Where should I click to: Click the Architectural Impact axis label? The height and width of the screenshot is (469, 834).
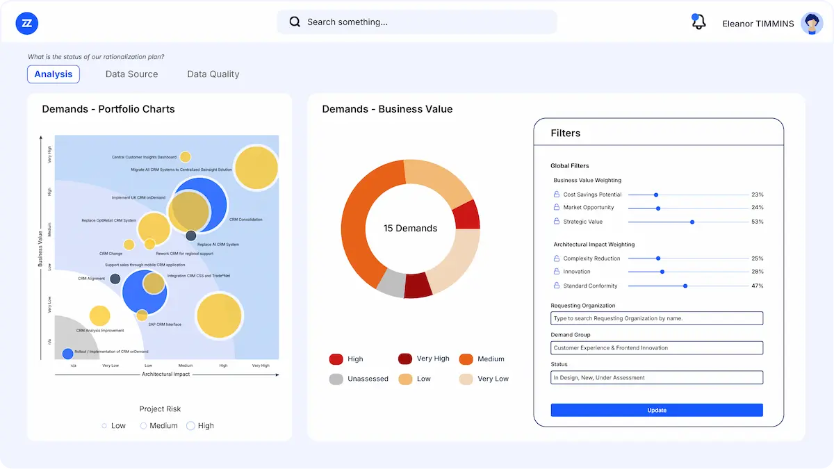pyautogui.click(x=166, y=375)
